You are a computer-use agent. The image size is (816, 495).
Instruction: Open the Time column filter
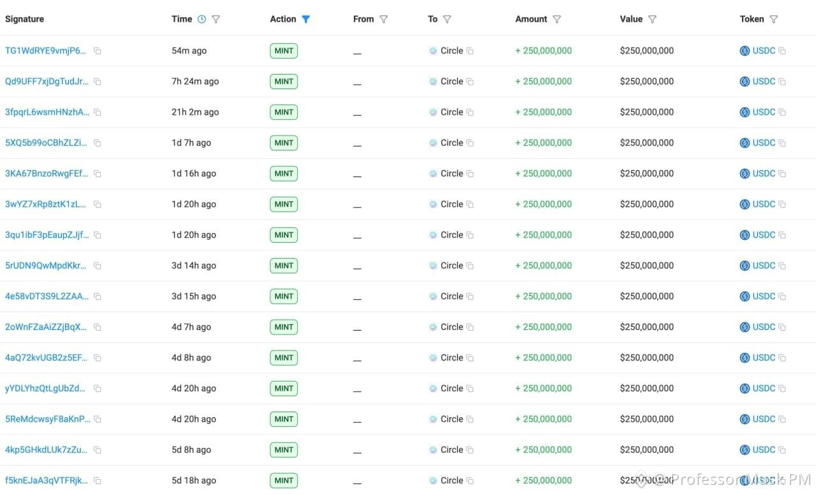(x=215, y=19)
